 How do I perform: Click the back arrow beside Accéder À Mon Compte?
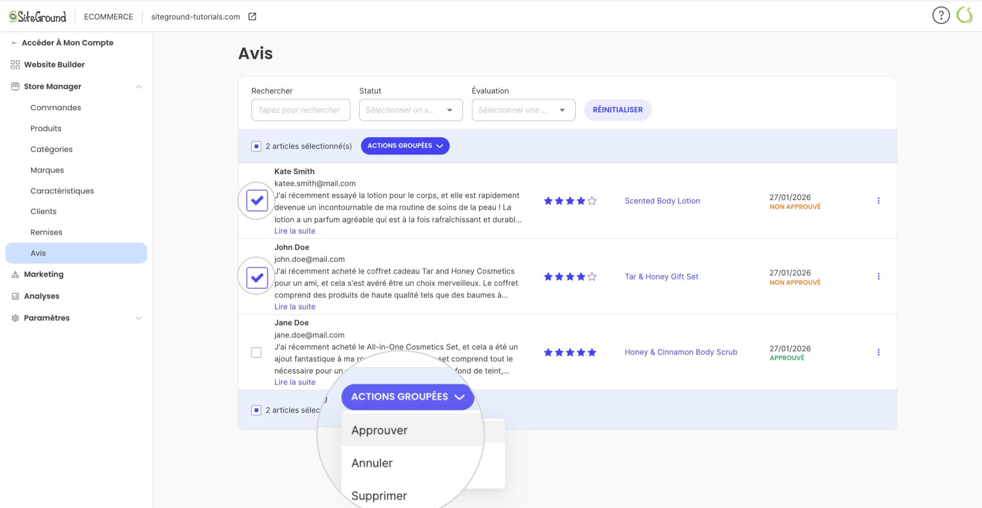pyautogui.click(x=14, y=43)
